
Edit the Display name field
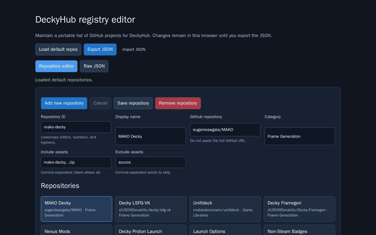pyautogui.click(x=151, y=136)
